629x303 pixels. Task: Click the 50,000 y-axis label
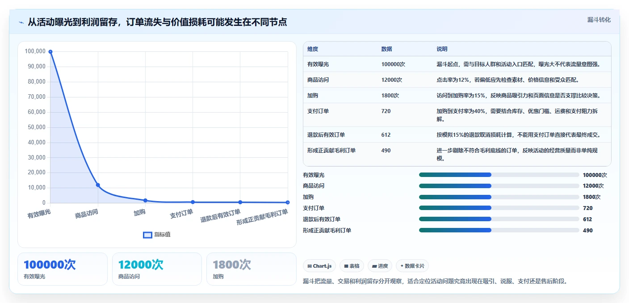point(36,127)
